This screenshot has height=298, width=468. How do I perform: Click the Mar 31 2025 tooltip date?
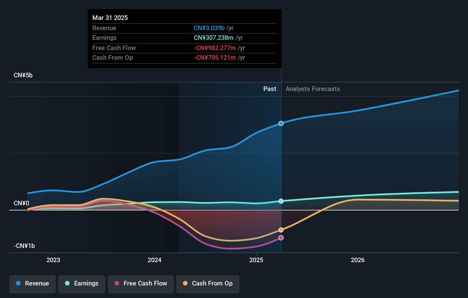point(110,18)
